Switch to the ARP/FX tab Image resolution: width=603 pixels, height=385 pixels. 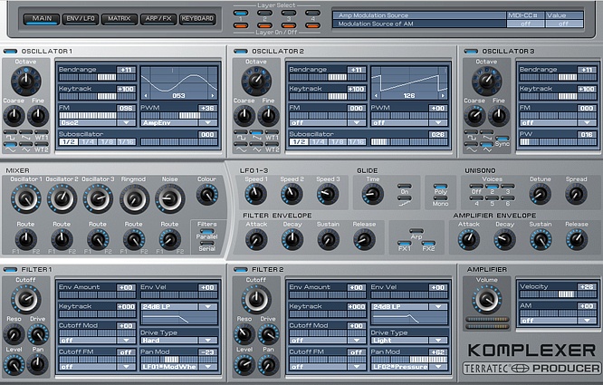tap(158, 18)
